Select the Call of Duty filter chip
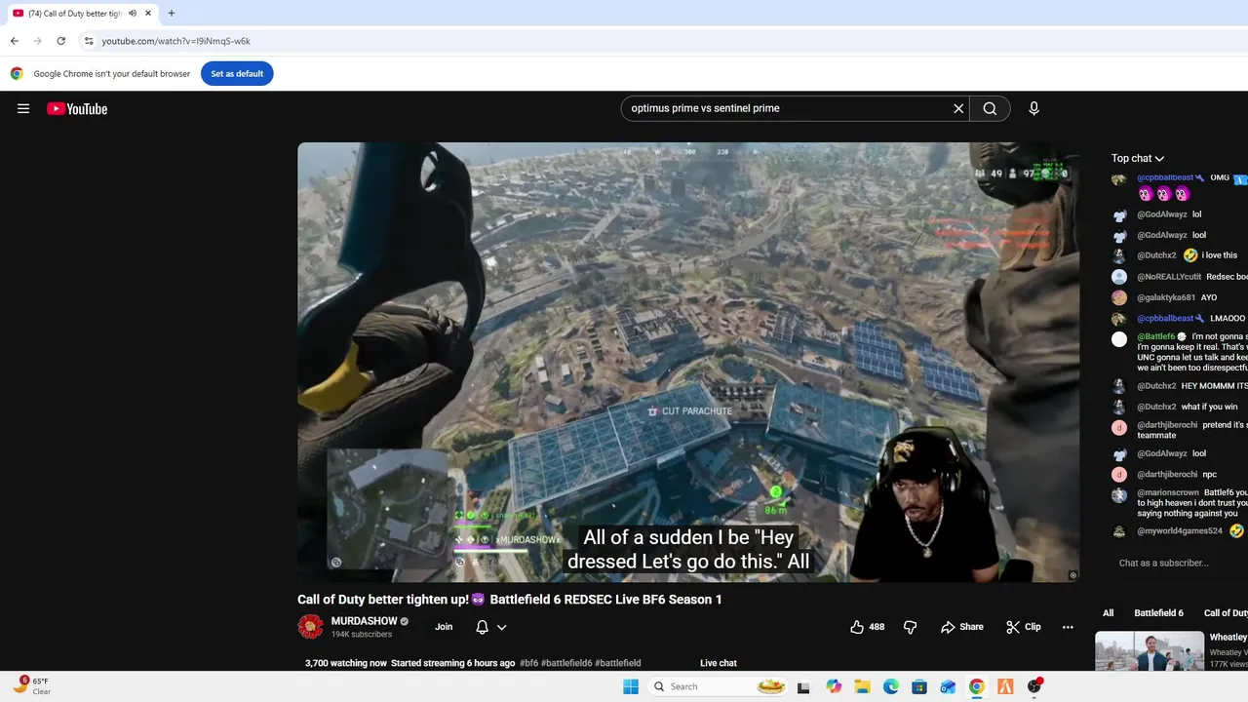1248x702 pixels. 1225,613
